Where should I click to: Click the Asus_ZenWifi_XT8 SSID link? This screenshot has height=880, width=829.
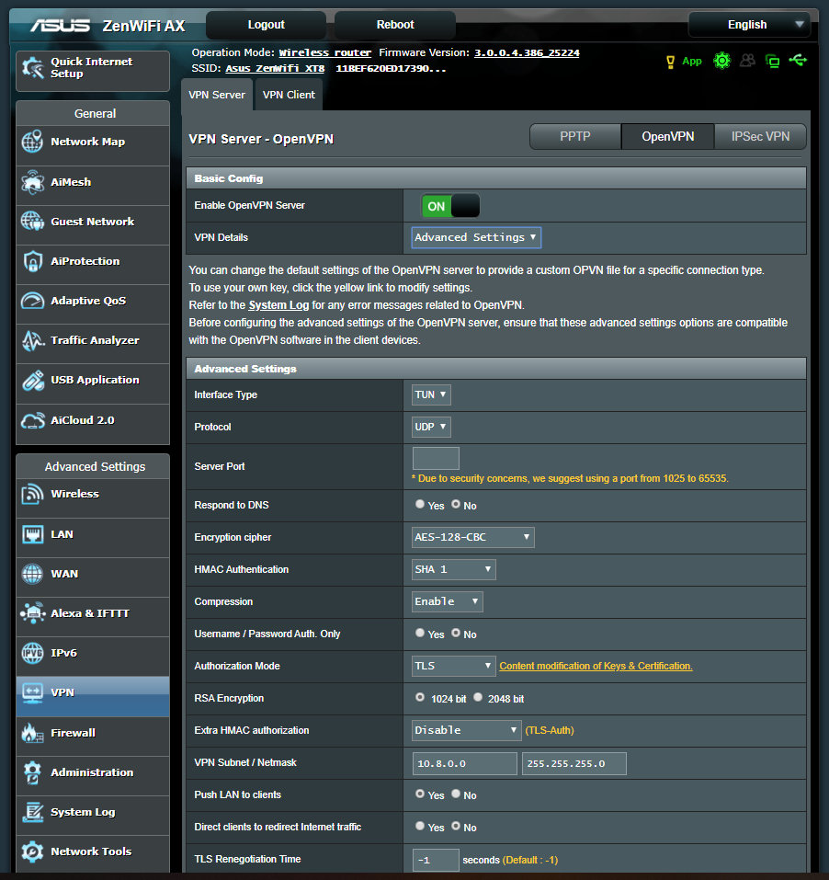[275, 68]
